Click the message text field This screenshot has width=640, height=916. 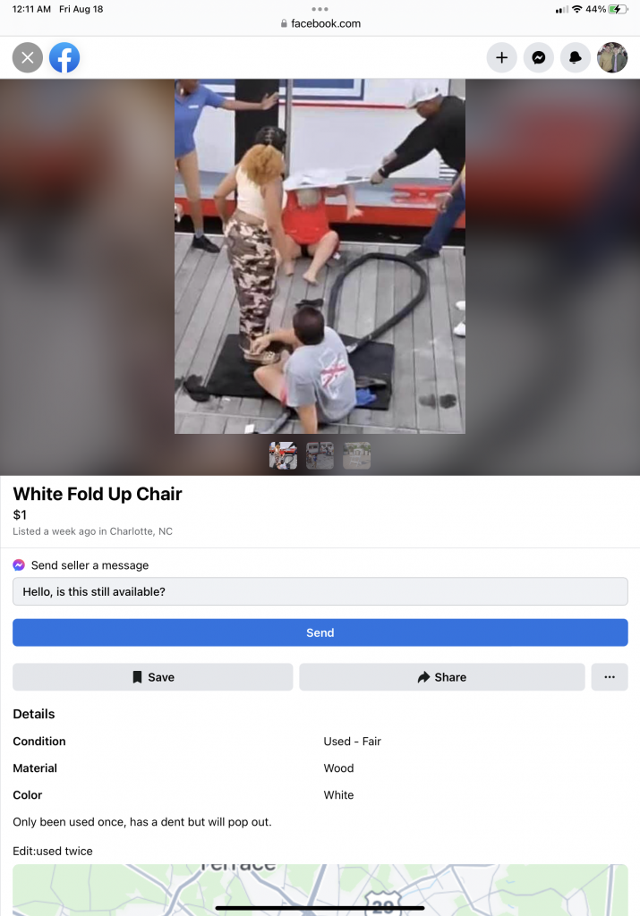[320, 592]
